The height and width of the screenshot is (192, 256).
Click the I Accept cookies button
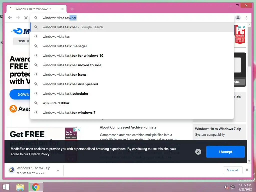pyautogui.click(x=225, y=152)
